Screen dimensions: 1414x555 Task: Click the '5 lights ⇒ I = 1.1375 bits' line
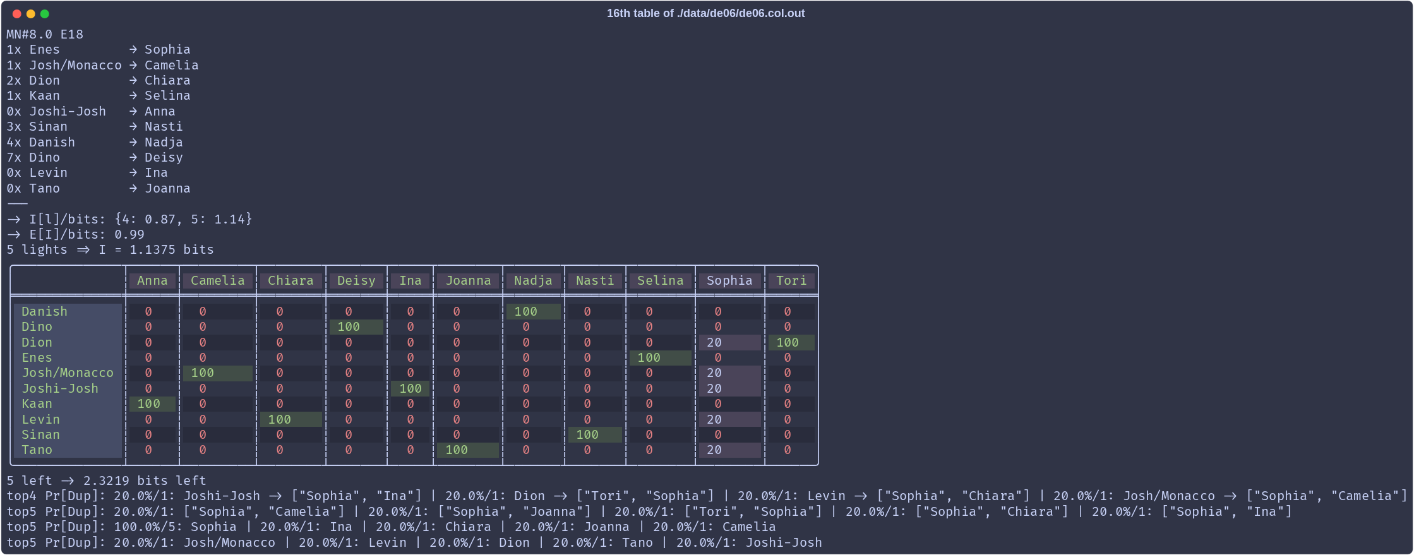point(111,249)
